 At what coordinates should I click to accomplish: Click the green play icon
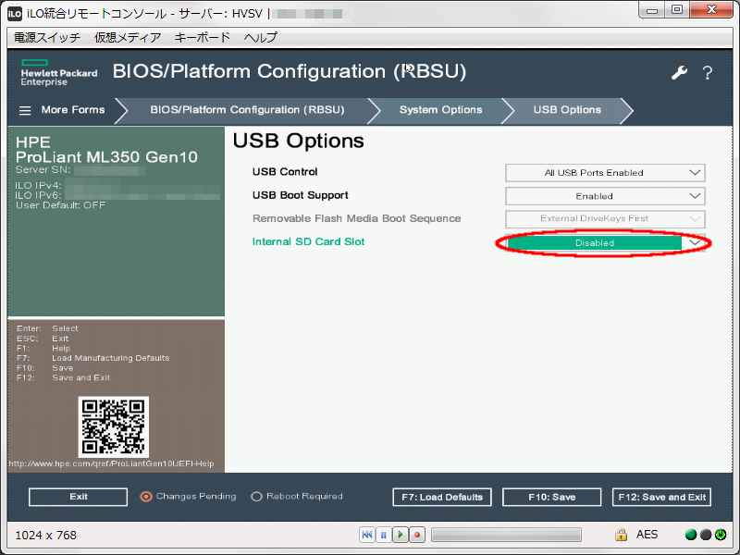401,535
